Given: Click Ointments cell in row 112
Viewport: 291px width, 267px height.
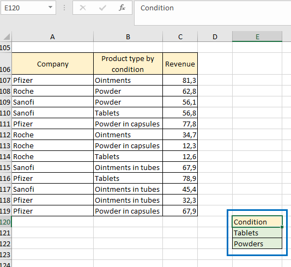Looking at the screenshot, I should [x=128, y=135].
